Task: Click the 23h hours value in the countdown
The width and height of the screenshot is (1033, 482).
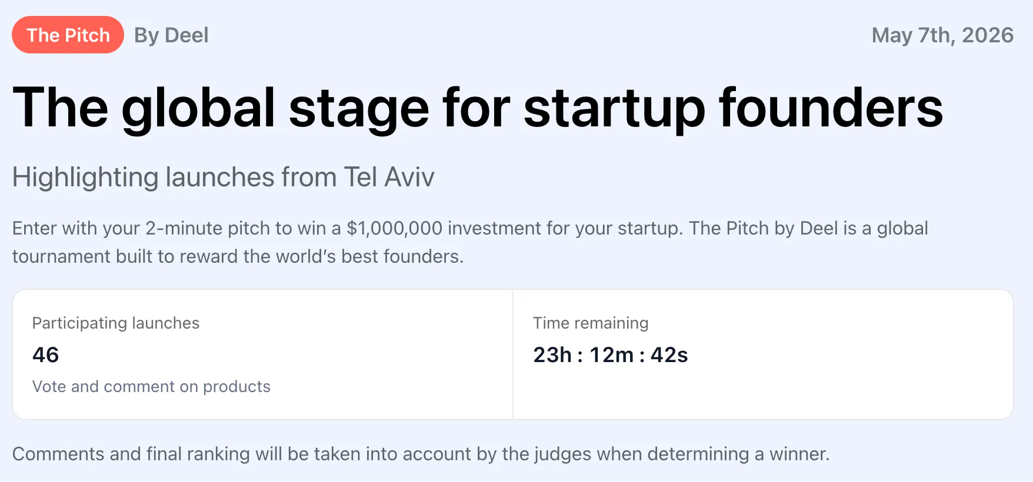Action: 552,354
